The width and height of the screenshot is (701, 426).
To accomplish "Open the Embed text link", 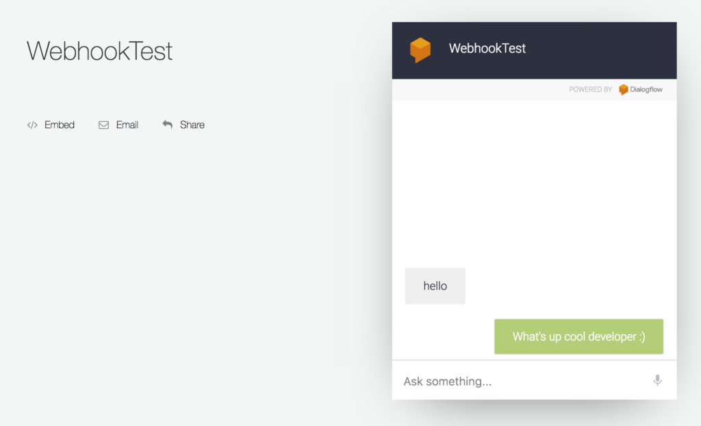I will 60,125.
